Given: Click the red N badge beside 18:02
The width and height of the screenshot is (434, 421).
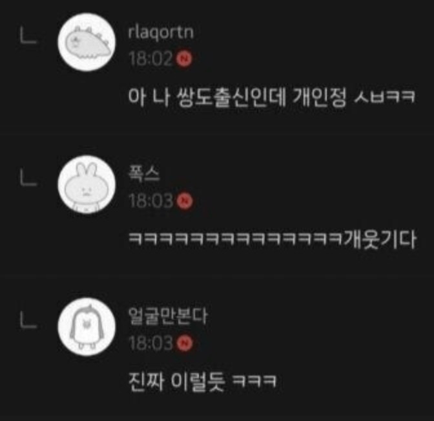Looking at the screenshot, I should tap(184, 58).
